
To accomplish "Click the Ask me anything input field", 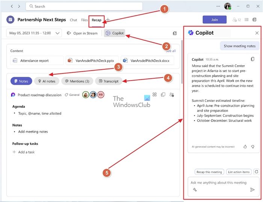I will (222, 183).
